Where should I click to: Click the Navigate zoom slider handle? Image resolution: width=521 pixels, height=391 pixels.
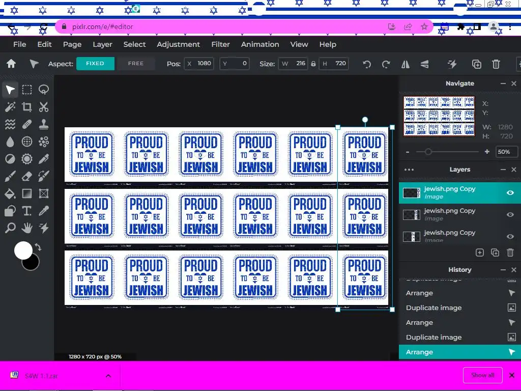pyautogui.click(x=428, y=152)
